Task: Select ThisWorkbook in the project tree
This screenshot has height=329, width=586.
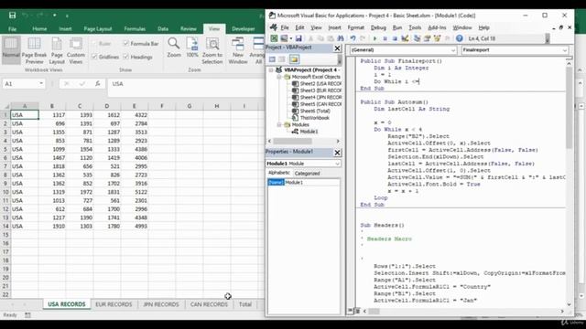Action: pyautogui.click(x=315, y=118)
